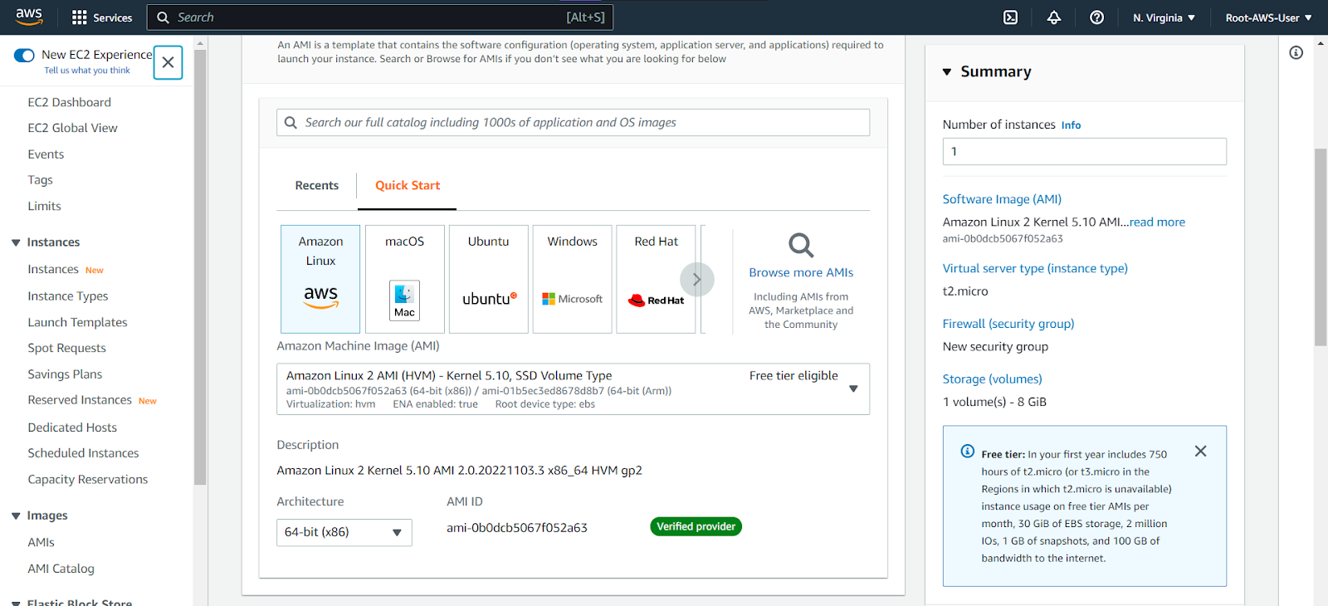Open Instance Types

pos(68,296)
